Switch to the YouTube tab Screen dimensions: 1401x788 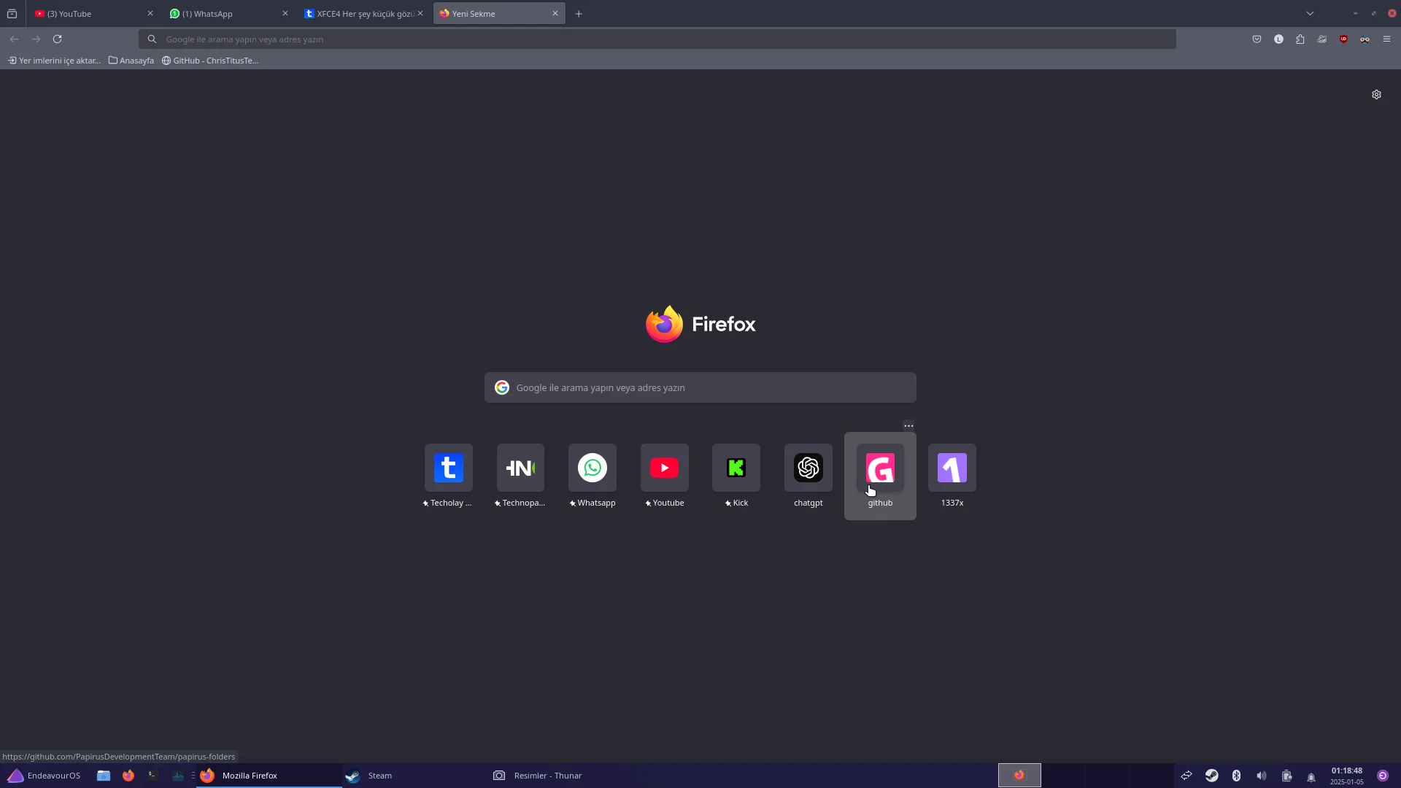(88, 14)
